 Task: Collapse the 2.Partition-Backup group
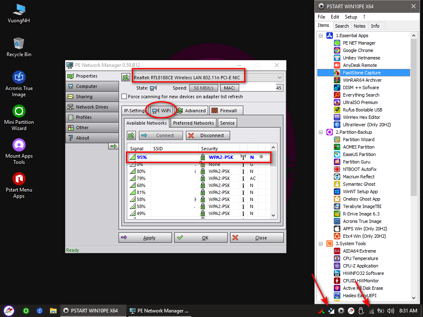click(321, 132)
